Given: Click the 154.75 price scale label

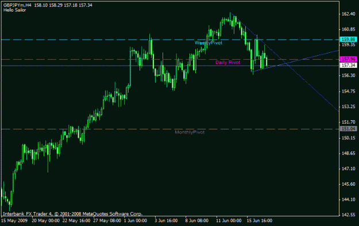Looking at the screenshot, I should (349, 91).
